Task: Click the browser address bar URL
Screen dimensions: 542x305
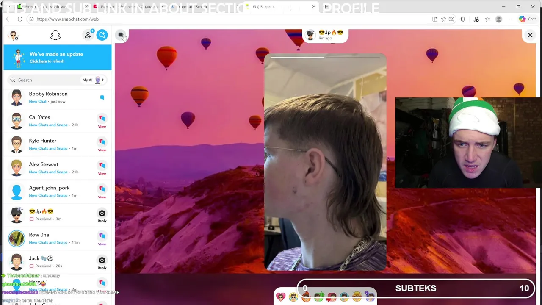Action: point(67,19)
